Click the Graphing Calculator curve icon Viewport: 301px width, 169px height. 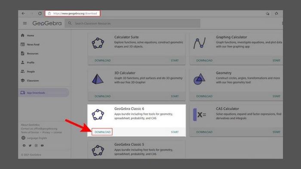coord(200,43)
